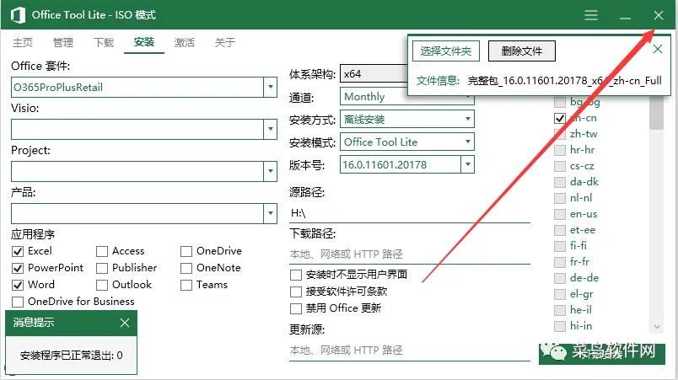Image resolution: width=678 pixels, height=380 pixels.
Task: Close the file info popup panel
Action: pos(657,49)
